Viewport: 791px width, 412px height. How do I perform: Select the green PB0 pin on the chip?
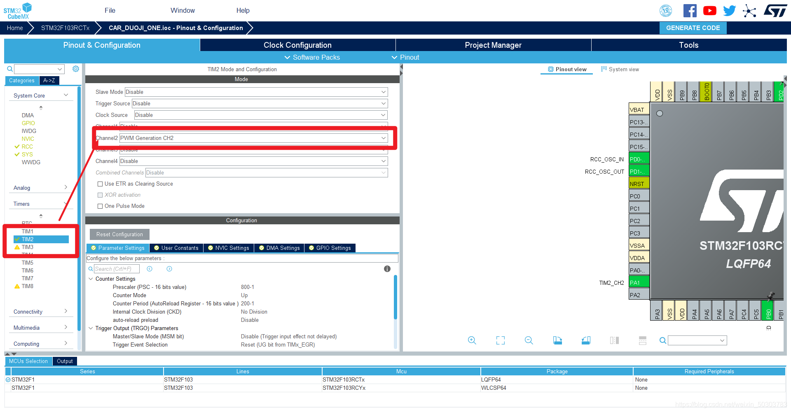click(x=768, y=310)
